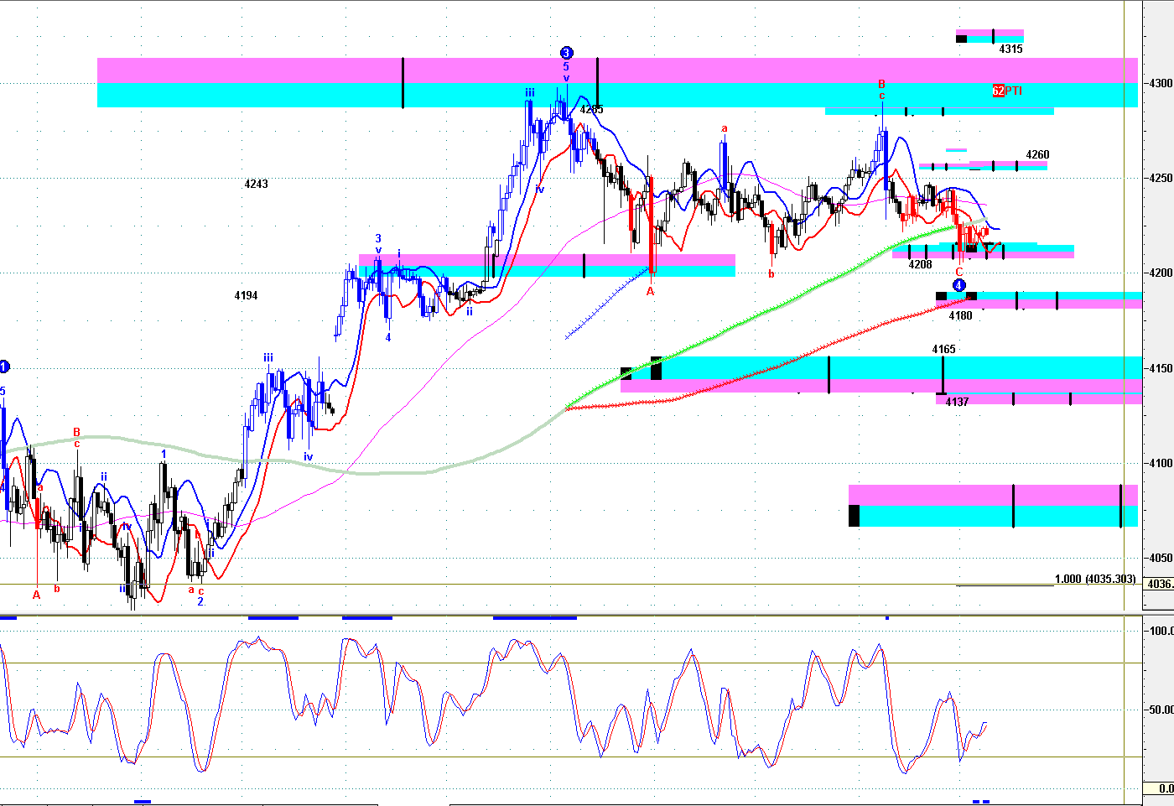
Task: Select blue wave 2 label at chart bottom
Action: click(x=200, y=601)
